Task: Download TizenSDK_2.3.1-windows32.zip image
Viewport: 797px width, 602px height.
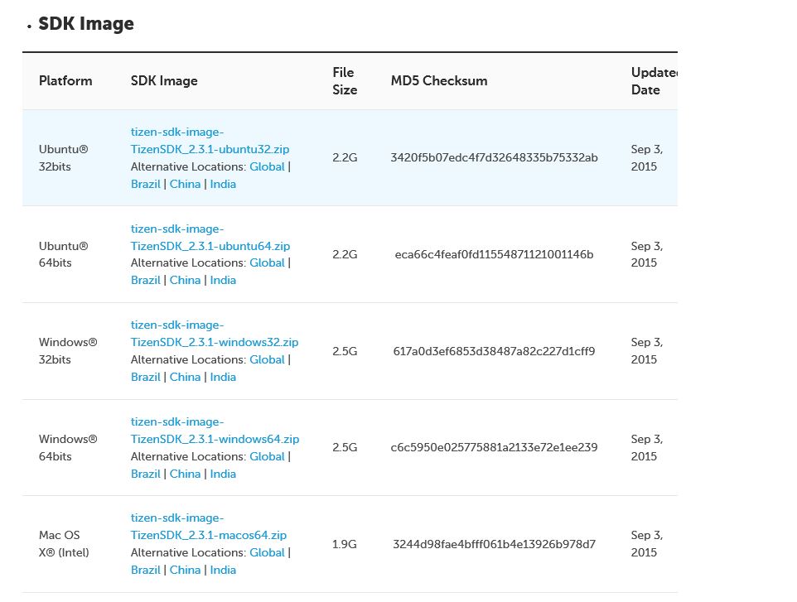Action: [214, 334]
